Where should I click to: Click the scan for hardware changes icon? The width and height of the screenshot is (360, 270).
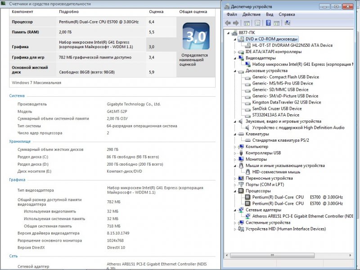coord(288,23)
